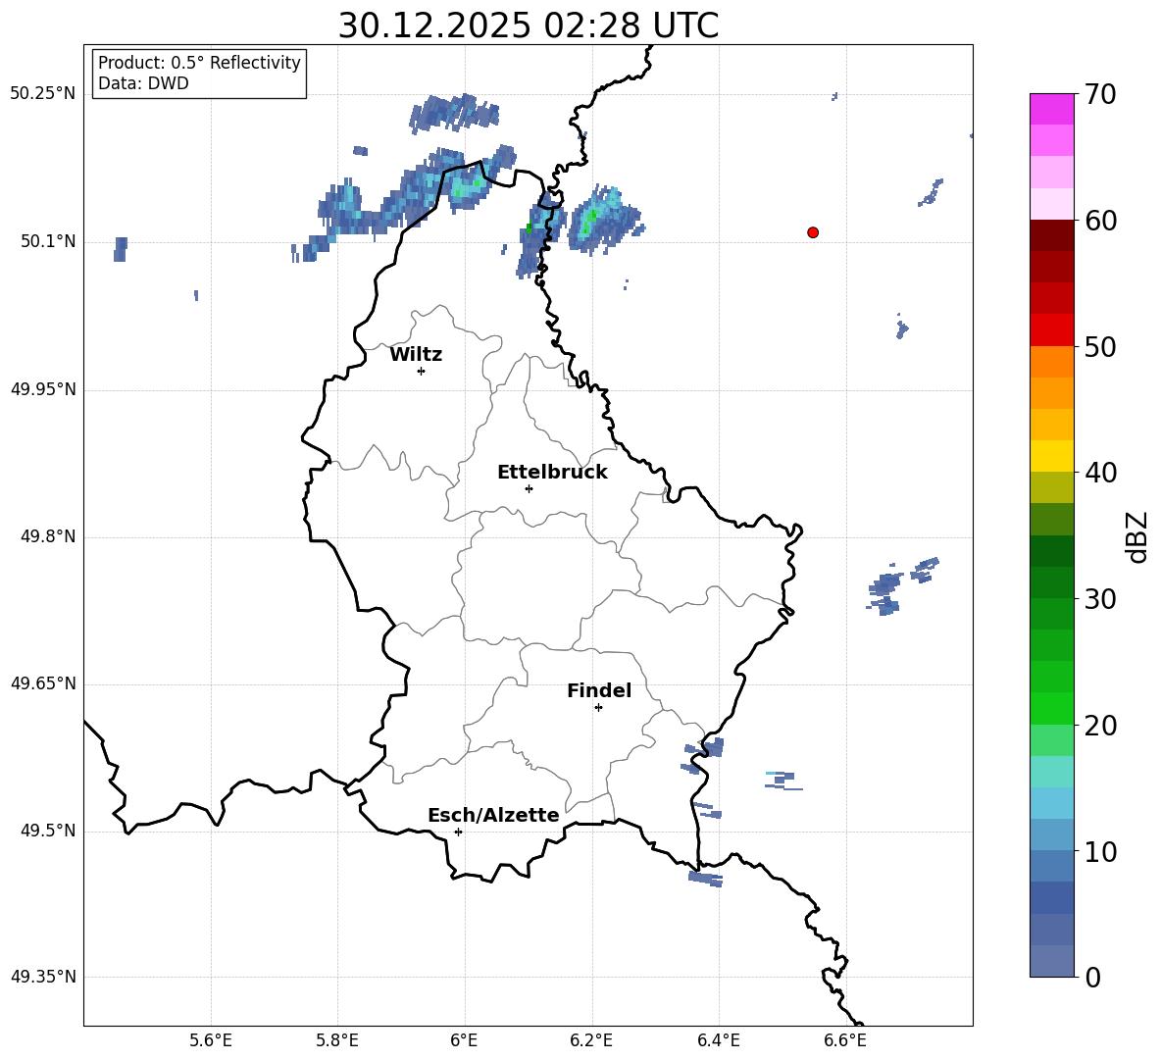Click the 6.6°E longitude label
Viewport: 1161px width, 1060px height.
click(x=845, y=1040)
